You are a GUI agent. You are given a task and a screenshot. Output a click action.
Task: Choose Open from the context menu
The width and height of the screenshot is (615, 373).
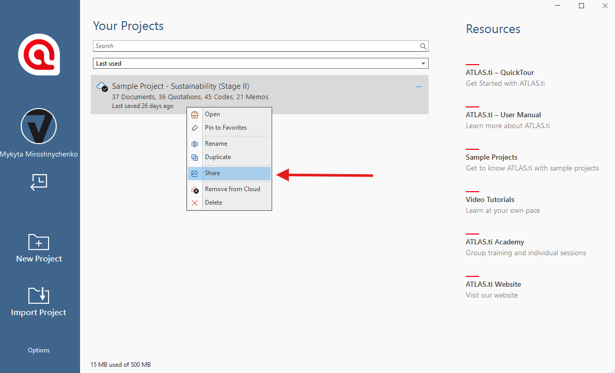click(x=229, y=114)
